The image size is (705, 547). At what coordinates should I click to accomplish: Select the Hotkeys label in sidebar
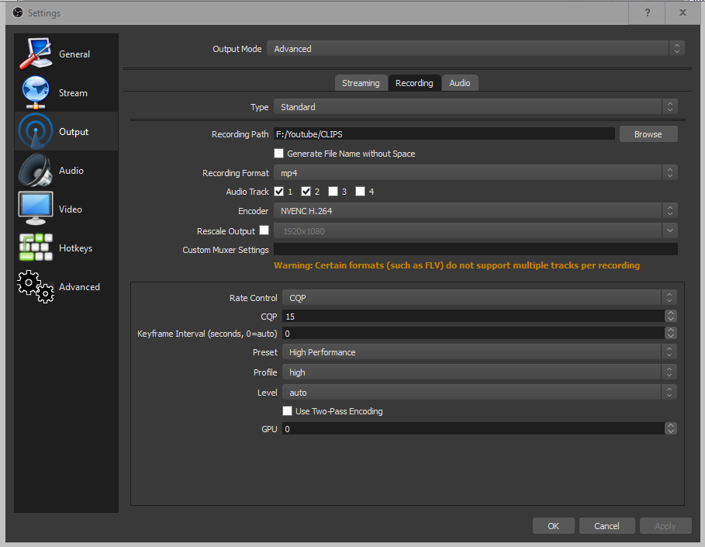[x=75, y=248]
